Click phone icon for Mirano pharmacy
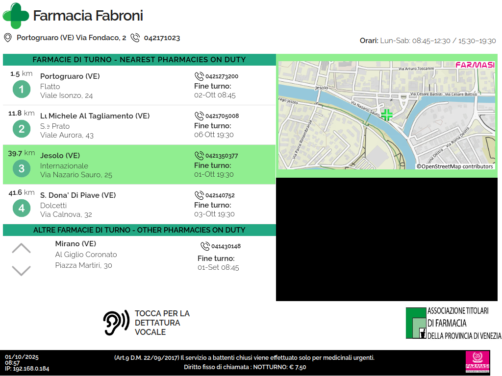This screenshot has height=376, width=502. point(205,246)
